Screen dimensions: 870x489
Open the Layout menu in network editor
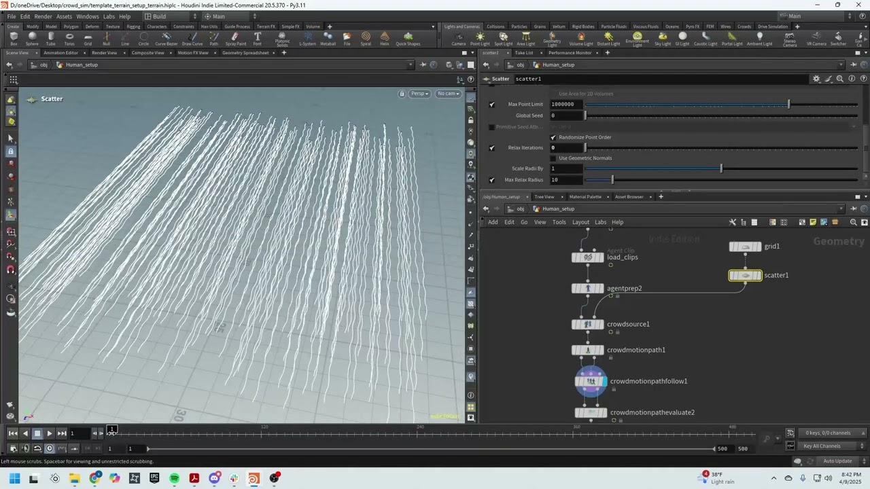point(580,222)
